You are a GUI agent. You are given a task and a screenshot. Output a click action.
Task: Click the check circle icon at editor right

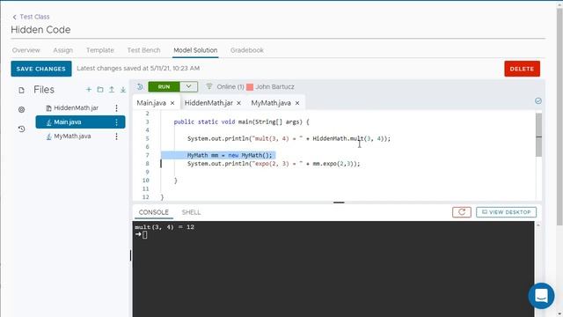point(537,101)
